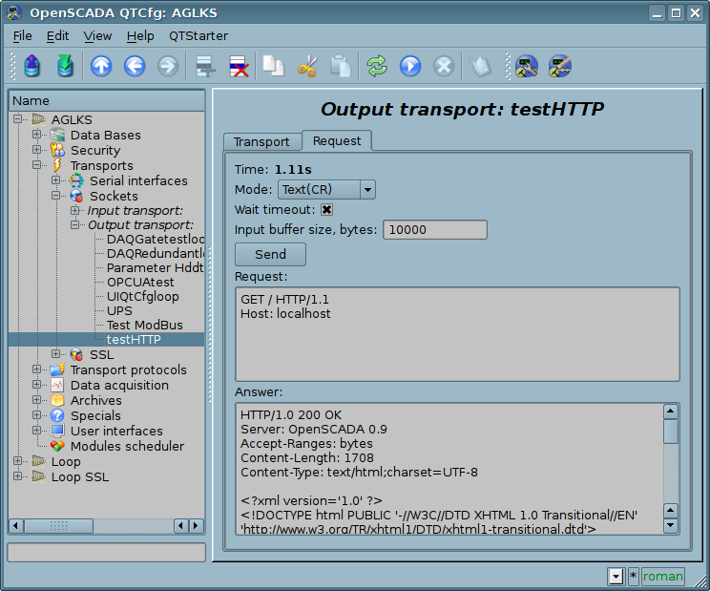Click the Delete item toolbar icon
The width and height of the screenshot is (710, 591).
[x=238, y=66]
